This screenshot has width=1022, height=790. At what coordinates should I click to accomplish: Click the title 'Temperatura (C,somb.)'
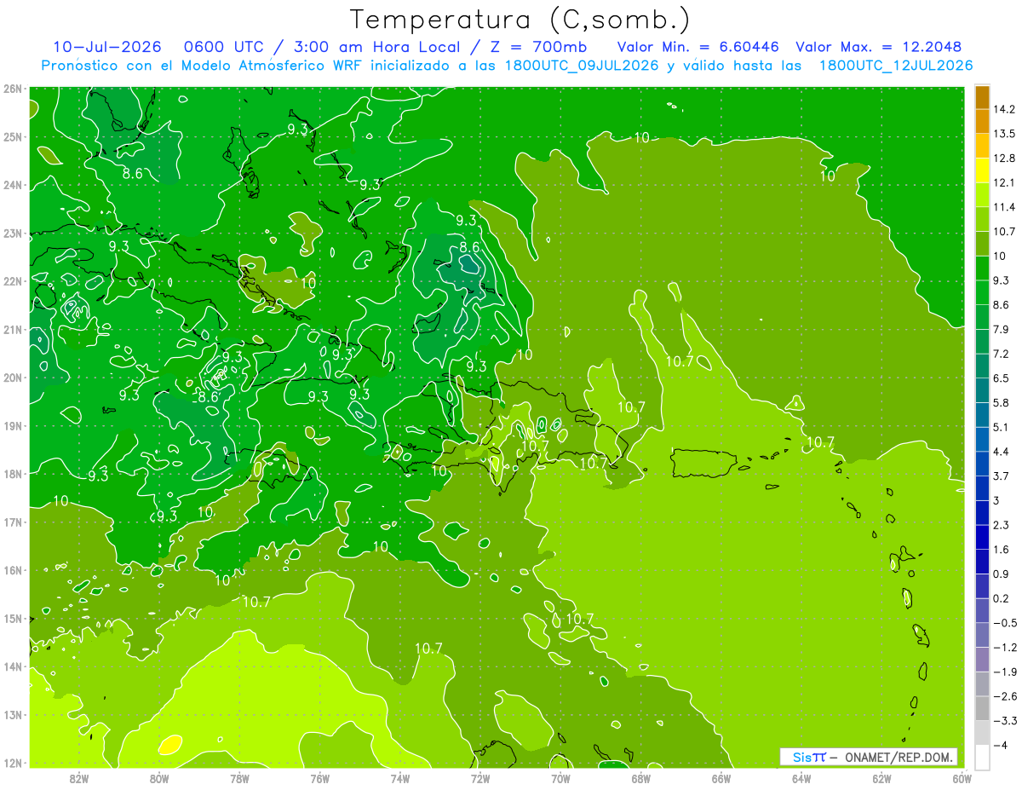click(x=520, y=19)
